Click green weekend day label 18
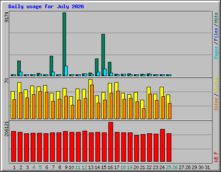This screenshot has width=221, height=172. pos(123,167)
